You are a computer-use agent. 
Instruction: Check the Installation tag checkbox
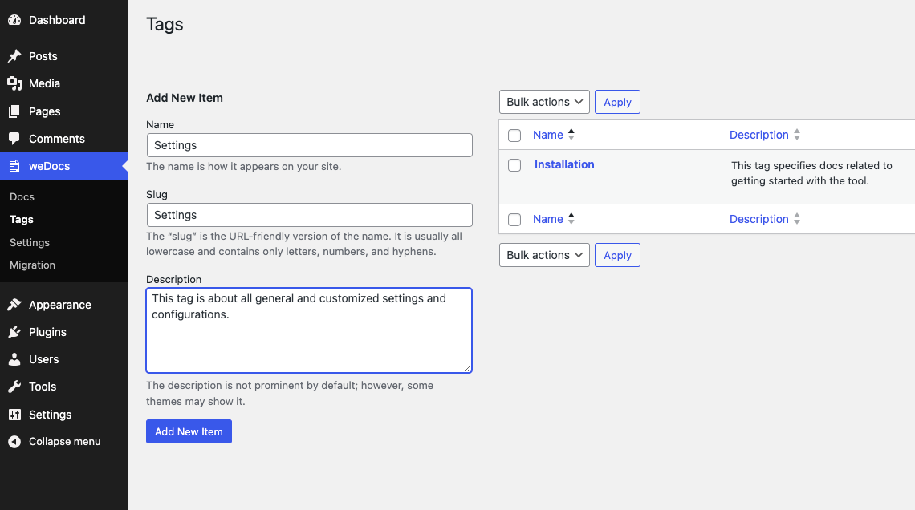click(x=514, y=165)
